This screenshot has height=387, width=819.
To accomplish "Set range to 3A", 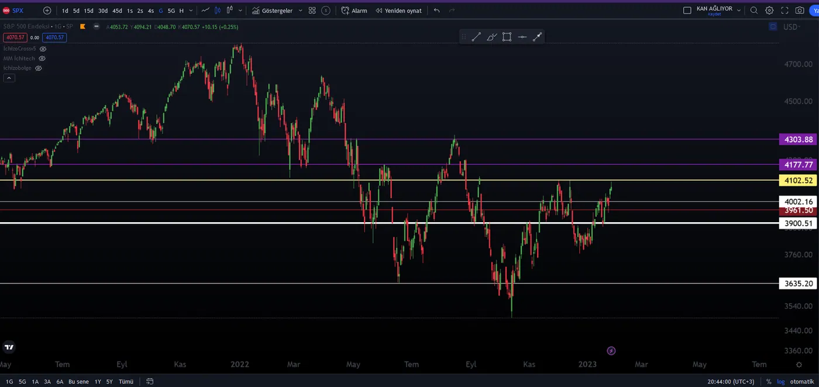I will coord(48,382).
